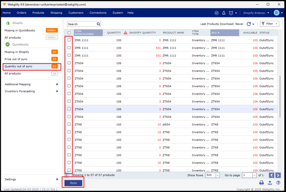Go to the next page arrow
The height and width of the screenshot is (192, 286).
tap(278, 175)
